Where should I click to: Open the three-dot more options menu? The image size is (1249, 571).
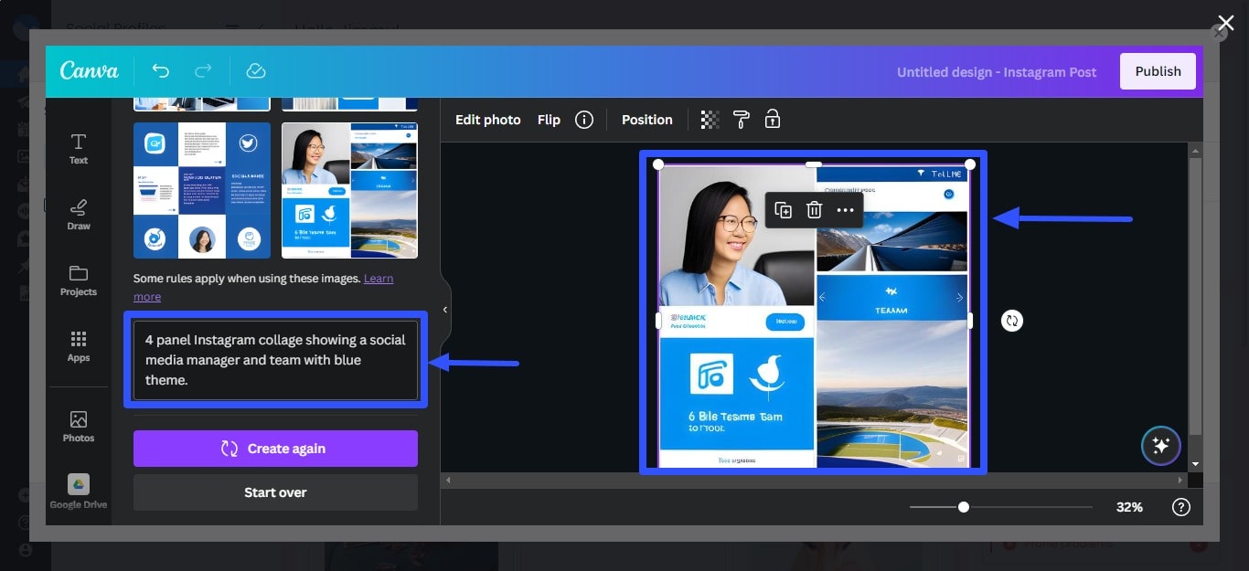[845, 210]
